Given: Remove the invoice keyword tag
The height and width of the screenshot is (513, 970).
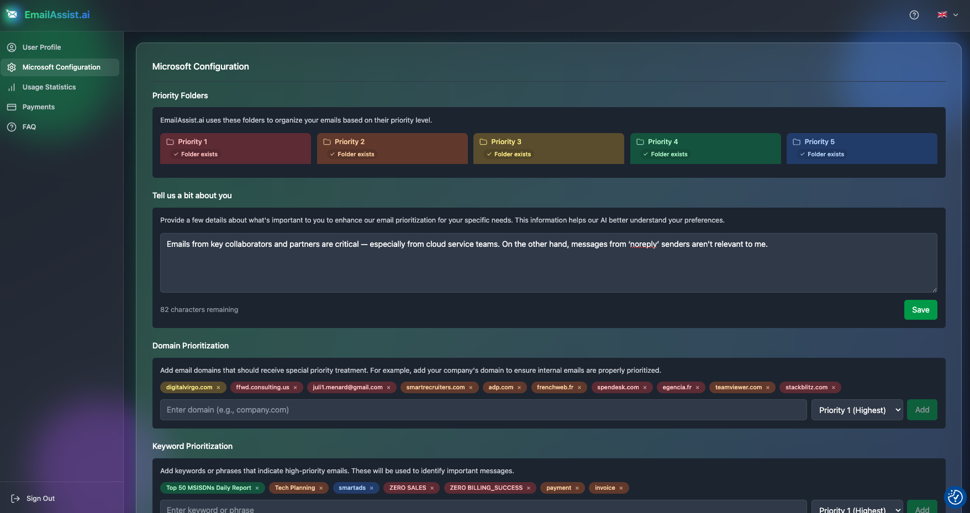Looking at the screenshot, I should pyautogui.click(x=621, y=488).
